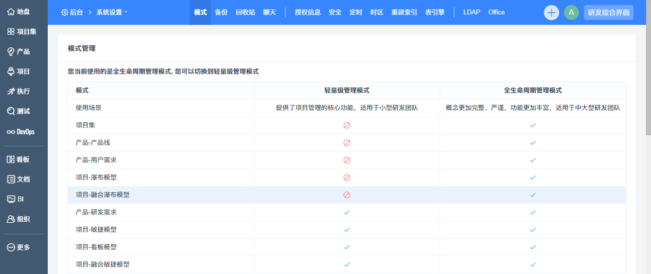
Task: Open the 聊天 tab
Action: click(x=270, y=12)
